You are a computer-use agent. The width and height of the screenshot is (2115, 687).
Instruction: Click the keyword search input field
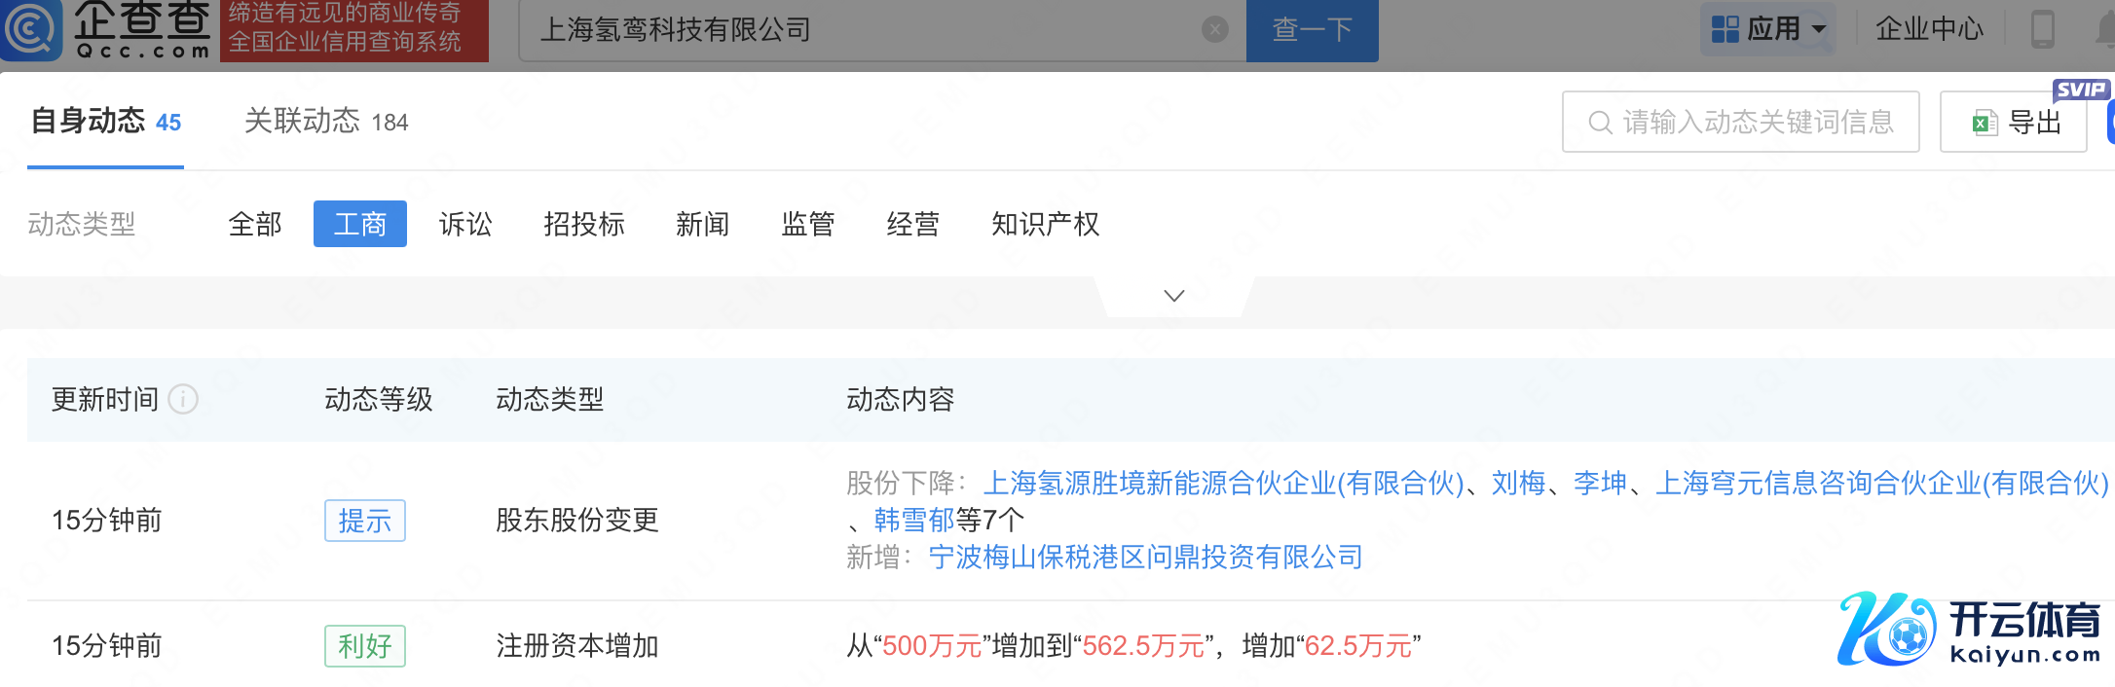[1753, 123]
